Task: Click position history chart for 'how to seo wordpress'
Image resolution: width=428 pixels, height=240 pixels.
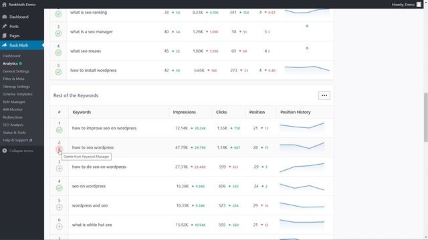Action: pos(302,146)
